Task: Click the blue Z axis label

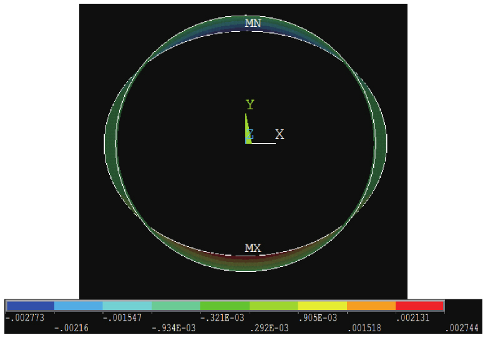Action: coord(250,134)
